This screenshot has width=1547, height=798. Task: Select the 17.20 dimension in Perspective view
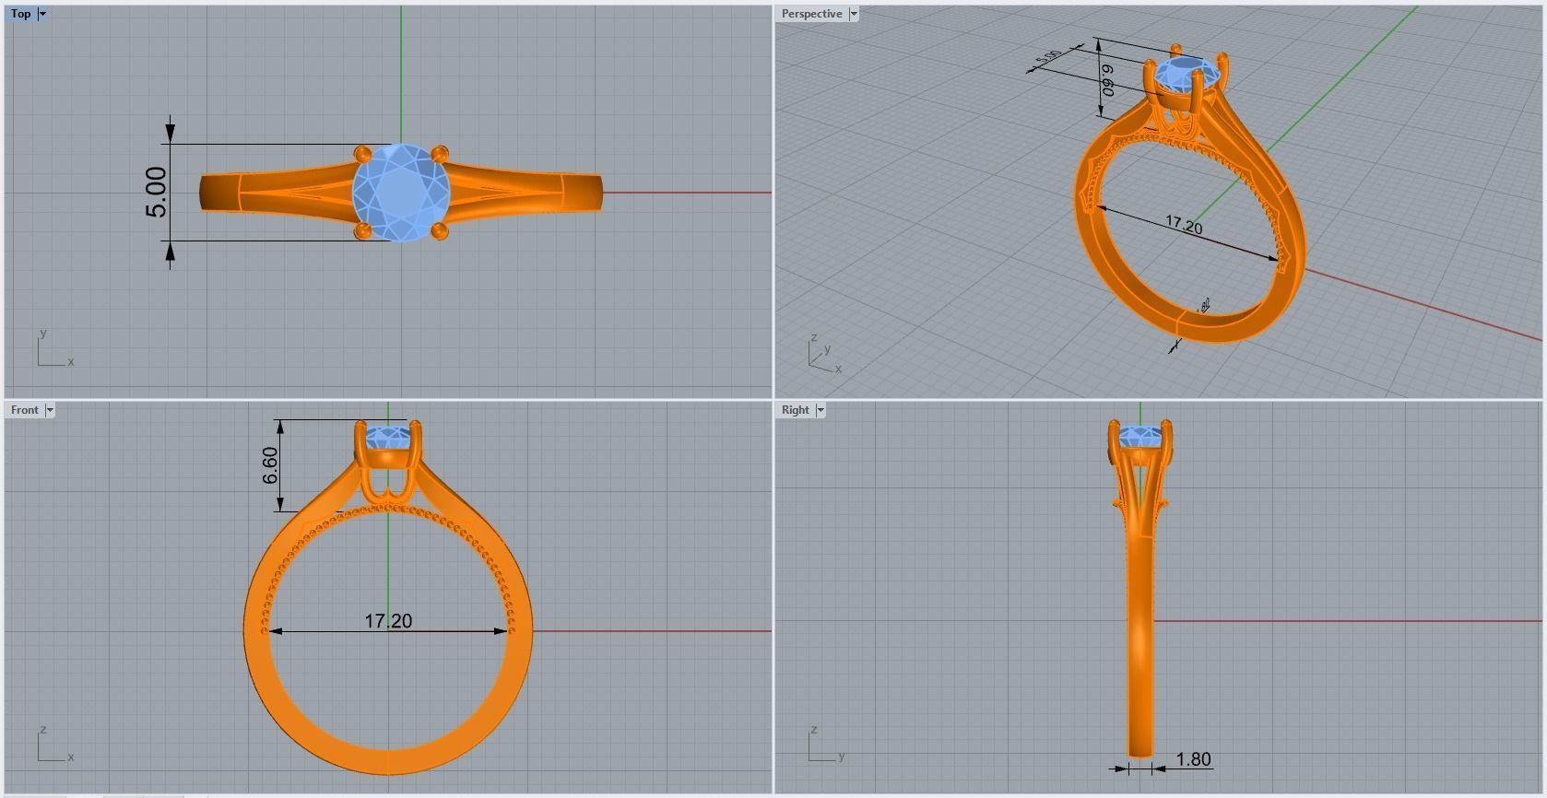tap(1184, 225)
